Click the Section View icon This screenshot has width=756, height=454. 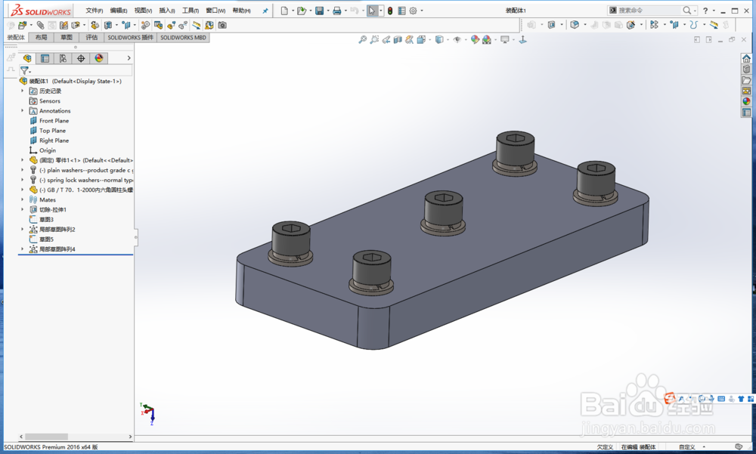[x=398, y=39]
